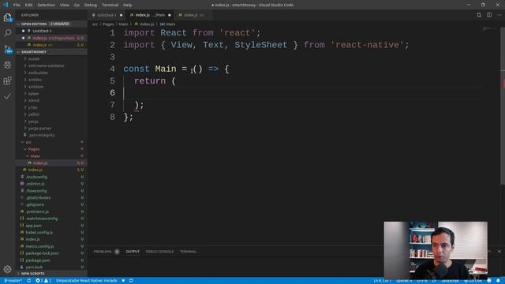Collapse the Open Editors section
Viewport: 505px width, 284px height.
pyautogui.click(x=51, y=24)
